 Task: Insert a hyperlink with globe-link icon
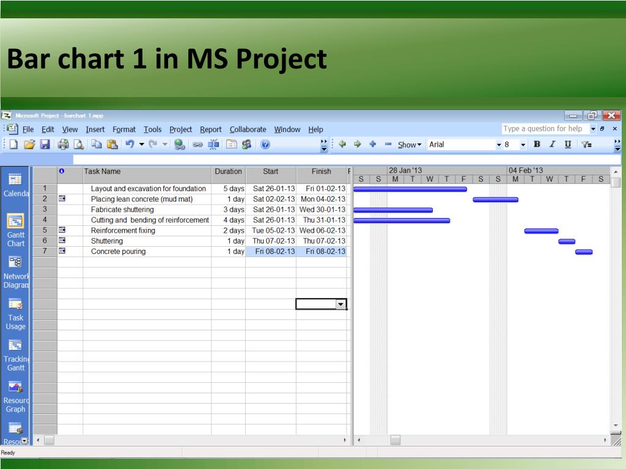pyautogui.click(x=180, y=144)
